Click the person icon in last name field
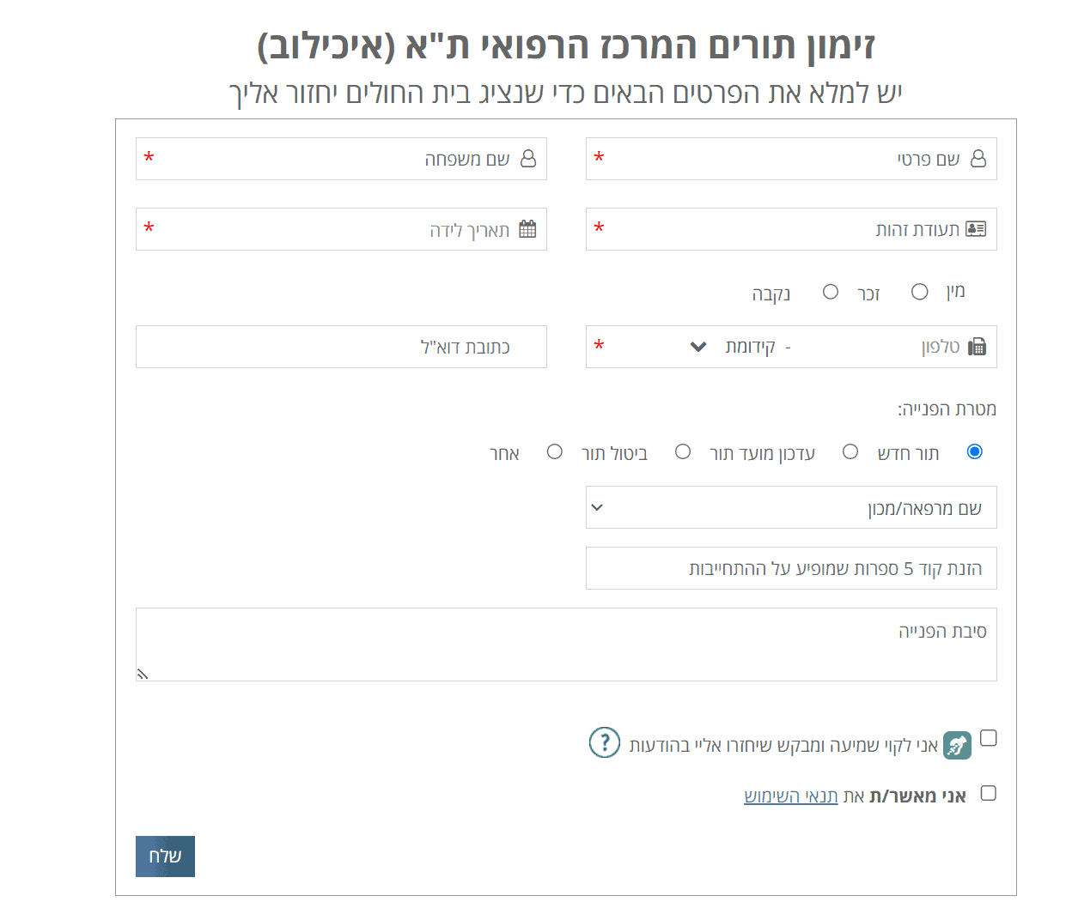Screen dimensions: 1072x902 [528, 159]
